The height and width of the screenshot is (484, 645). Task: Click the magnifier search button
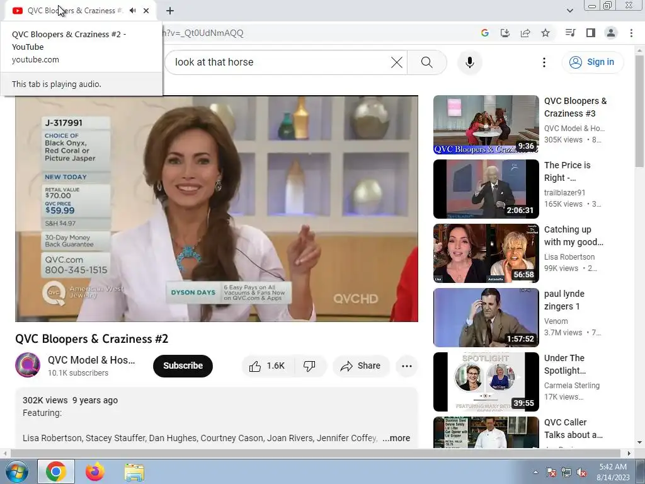(x=427, y=62)
